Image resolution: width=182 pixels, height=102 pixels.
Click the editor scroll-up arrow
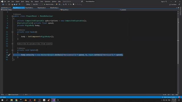pyautogui.click(x=178, y=13)
